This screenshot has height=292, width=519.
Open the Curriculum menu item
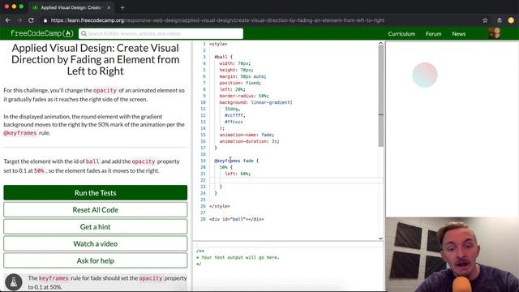tap(401, 34)
